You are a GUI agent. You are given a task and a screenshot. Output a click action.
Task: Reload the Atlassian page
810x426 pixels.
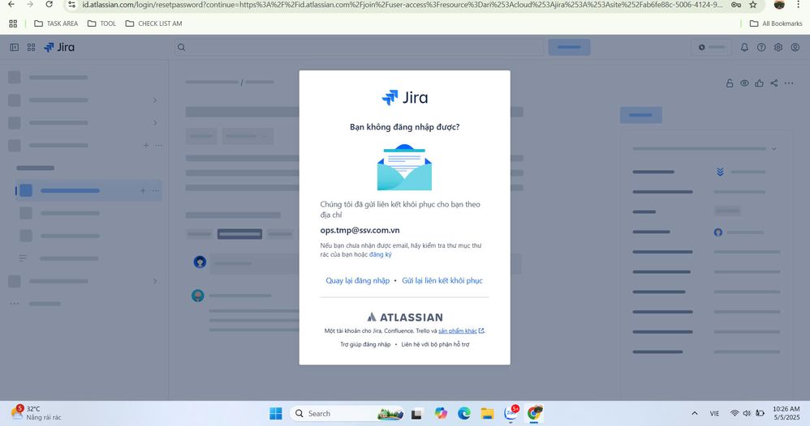(49, 5)
